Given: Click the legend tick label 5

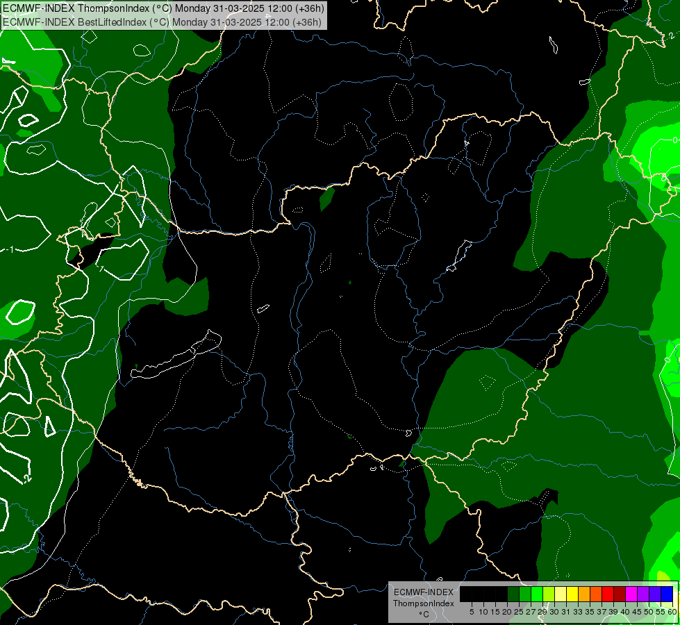Looking at the screenshot, I should pos(472,612).
